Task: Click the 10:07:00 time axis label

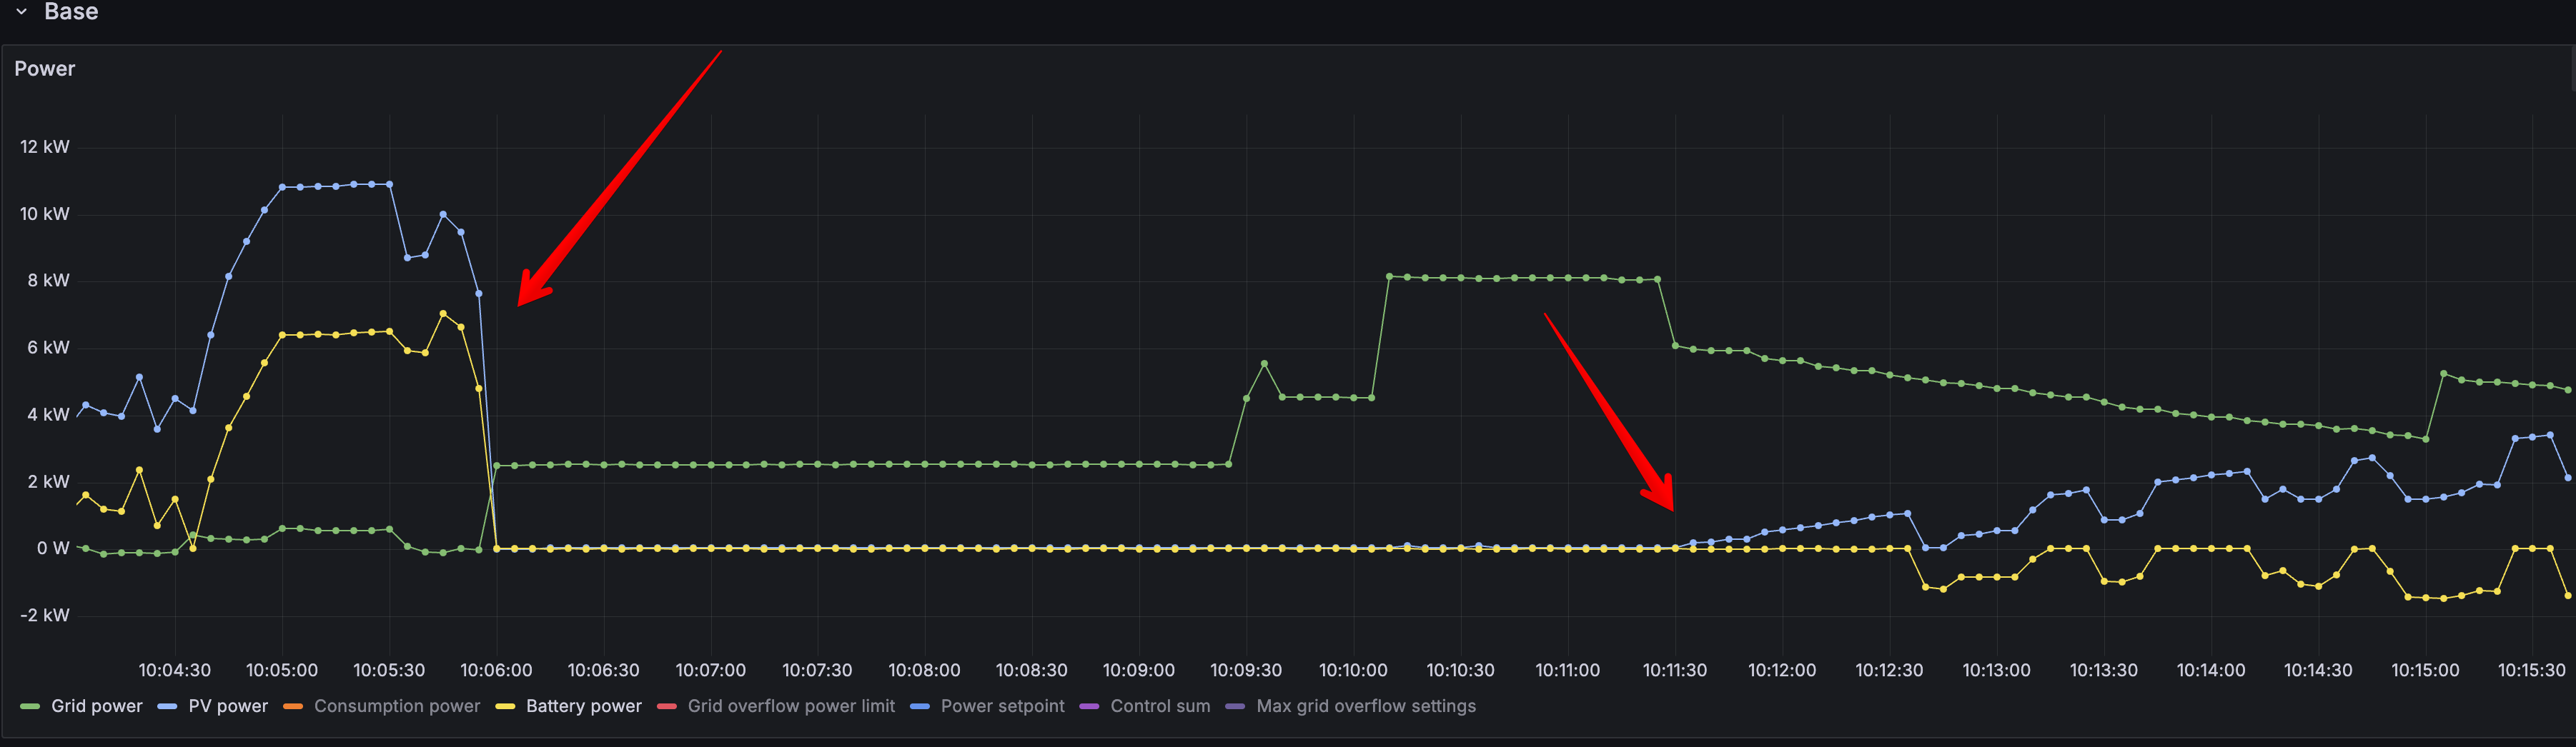Action: click(710, 670)
